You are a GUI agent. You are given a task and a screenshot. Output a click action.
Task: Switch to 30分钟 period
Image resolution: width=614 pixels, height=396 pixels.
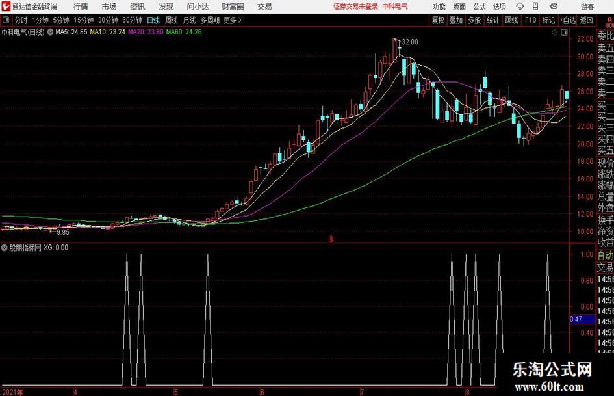(x=108, y=20)
